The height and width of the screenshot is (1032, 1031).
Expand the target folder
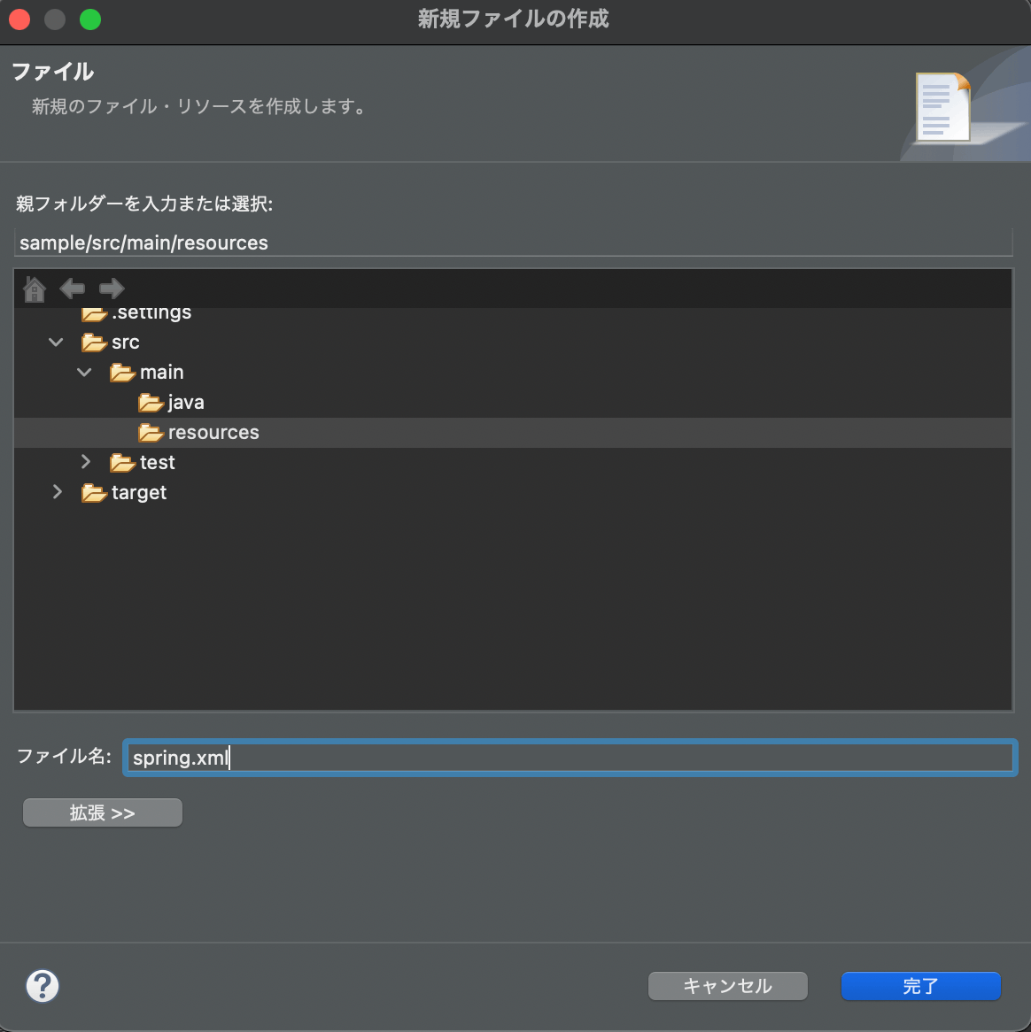click(x=58, y=491)
